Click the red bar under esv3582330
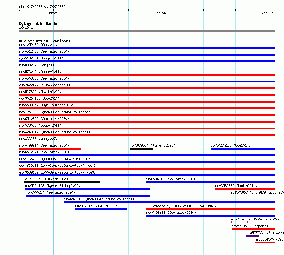 point(245,189)
